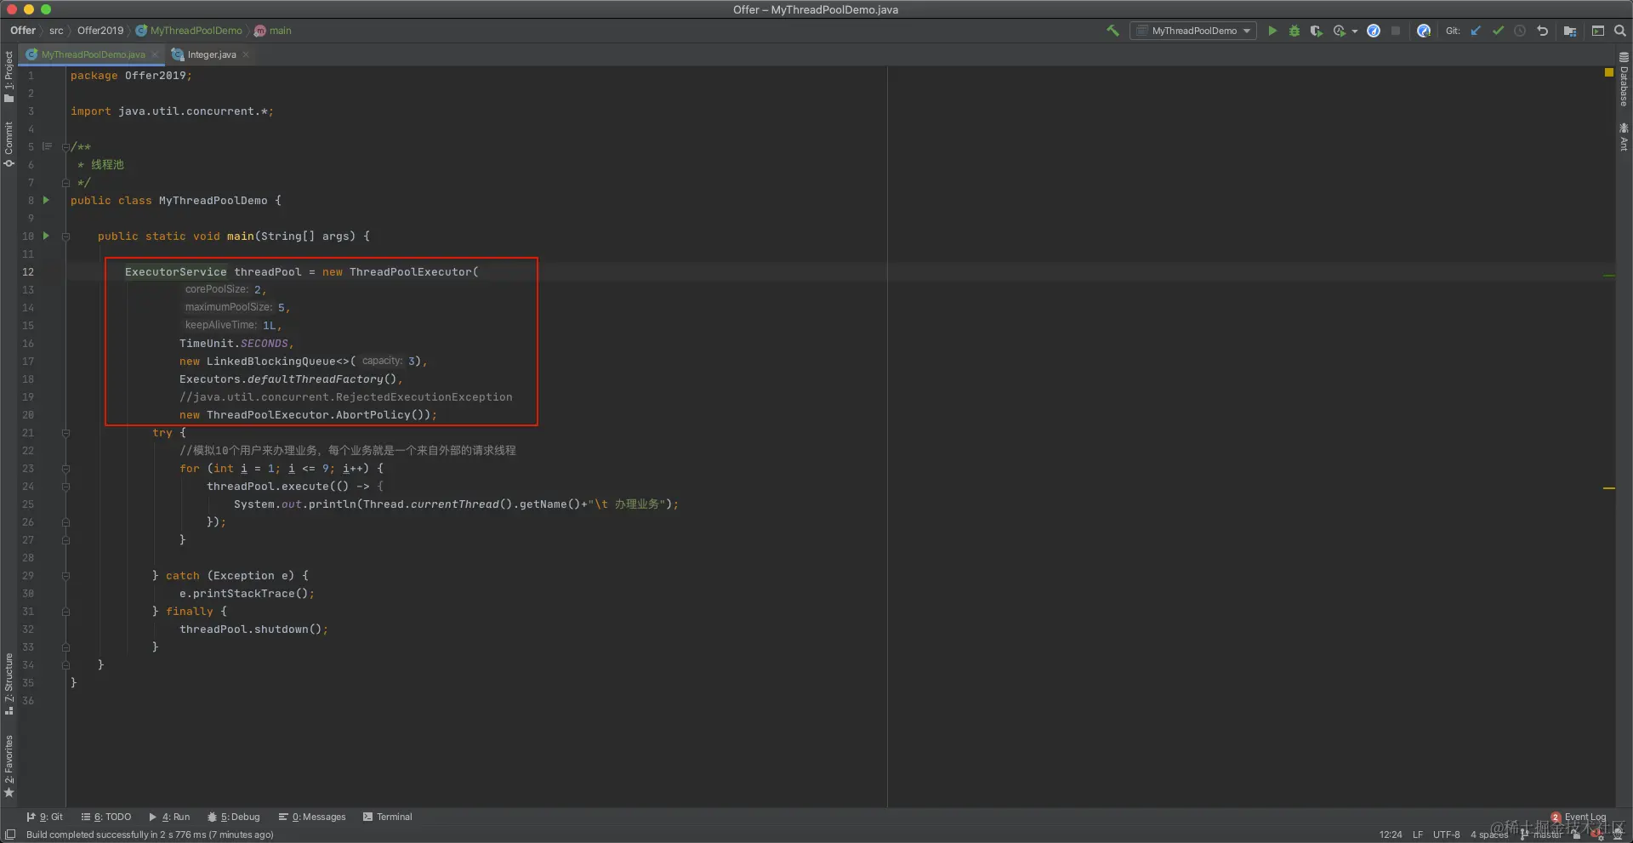Click the lock icon in status bar
1633x843 pixels.
tap(1576, 834)
